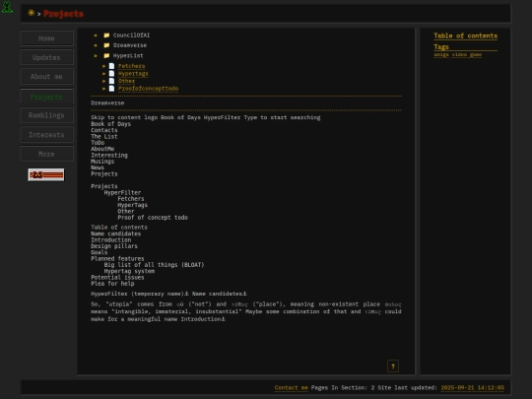Click the Dreamverse section heading text
Viewport: 532px width, 399px height.
click(x=107, y=103)
